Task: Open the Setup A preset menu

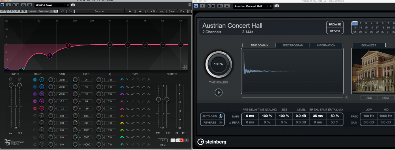Action: (x=99, y=11)
